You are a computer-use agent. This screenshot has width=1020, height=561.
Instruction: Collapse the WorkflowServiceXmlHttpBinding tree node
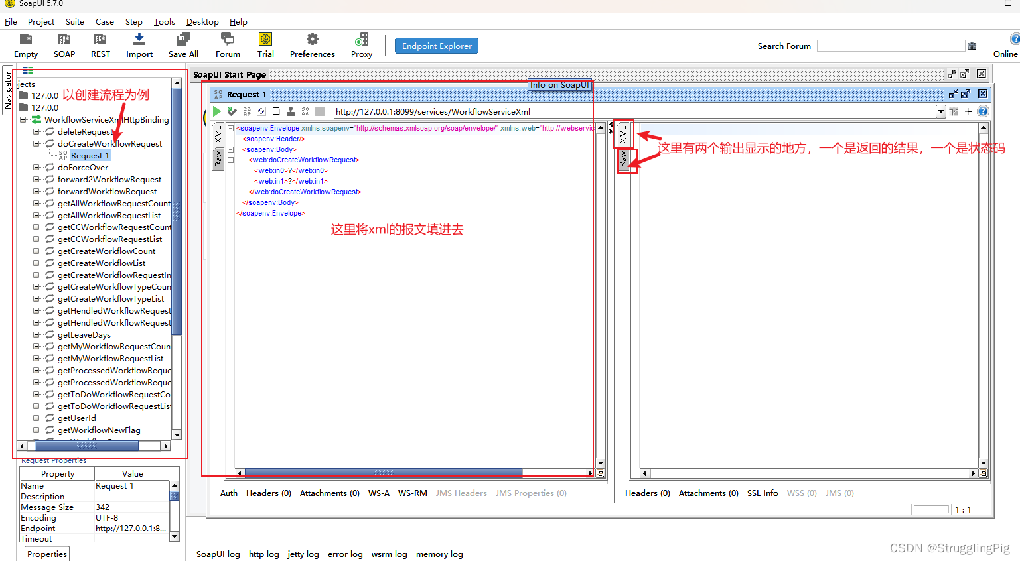point(23,120)
